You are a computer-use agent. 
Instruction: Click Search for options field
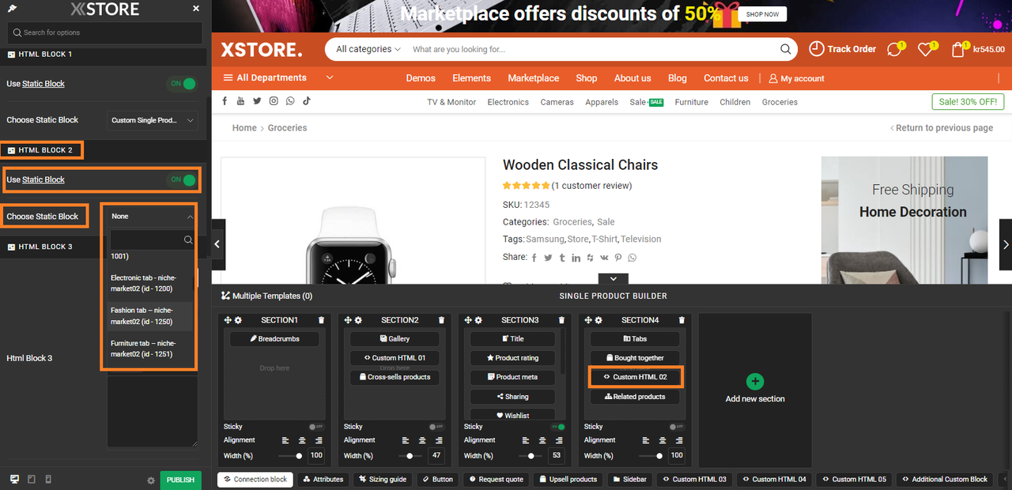[x=104, y=32]
